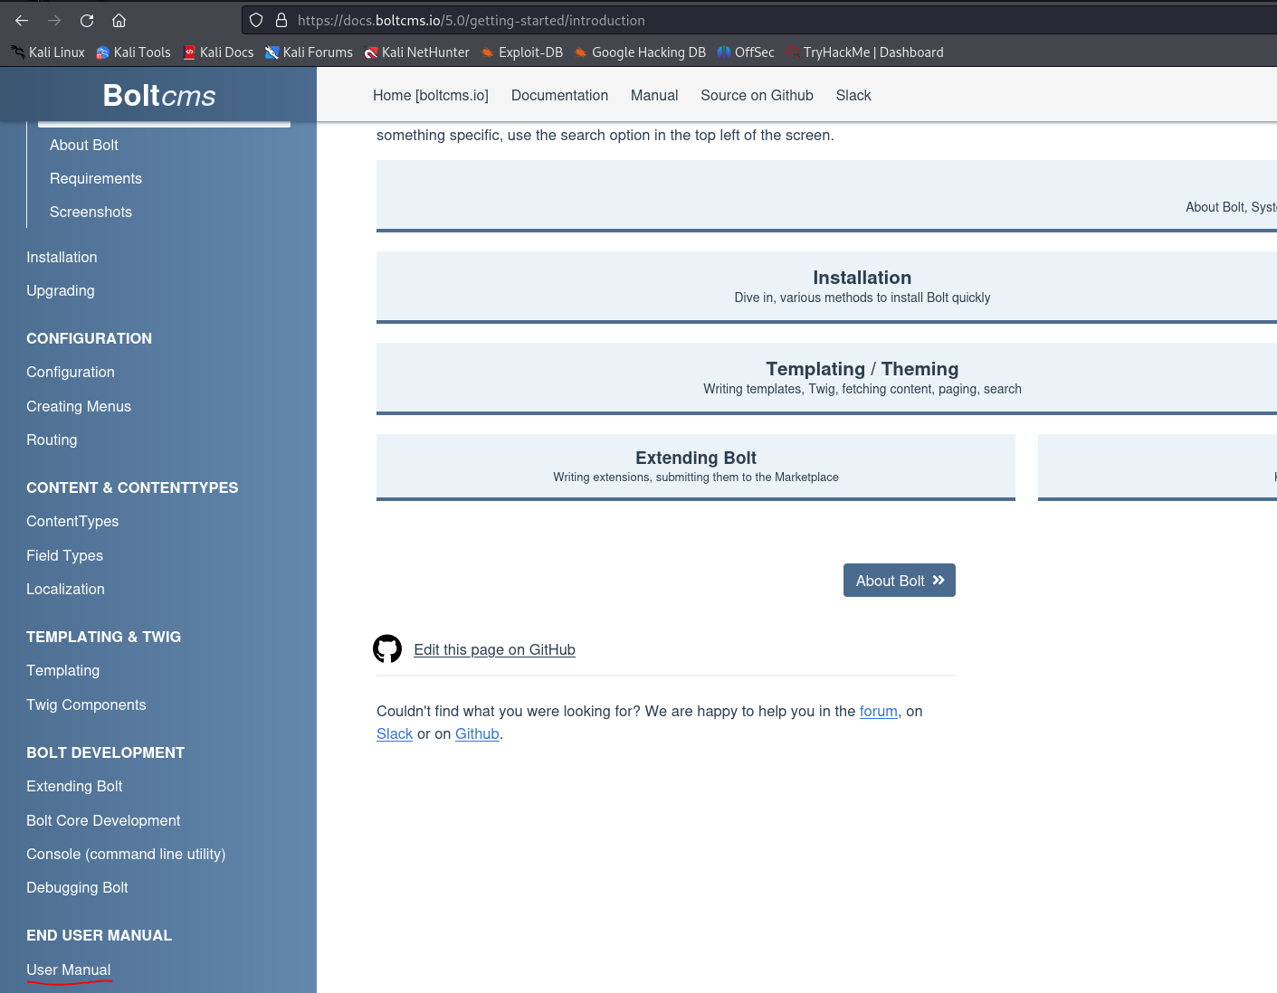Open Debugging Bolt in the sidebar
Image resolution: width=1277 pixels, height=993 pixels.
tap(77, 887)
